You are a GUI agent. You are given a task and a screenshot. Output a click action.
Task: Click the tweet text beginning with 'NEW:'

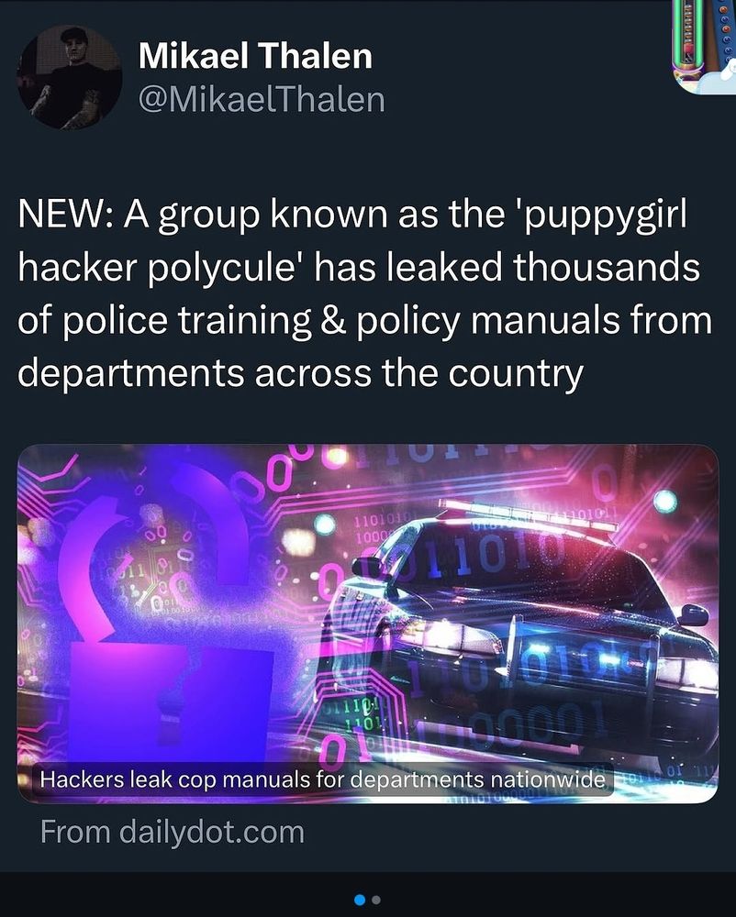point(365,294)
